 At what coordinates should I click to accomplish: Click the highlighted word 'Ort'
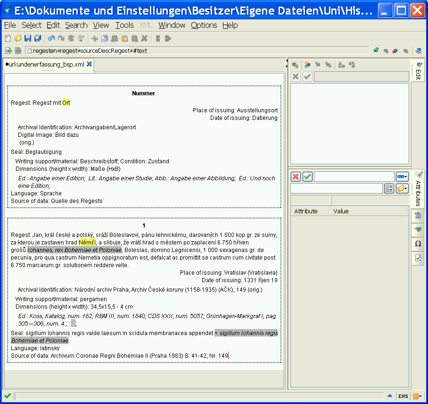point(66,103)
